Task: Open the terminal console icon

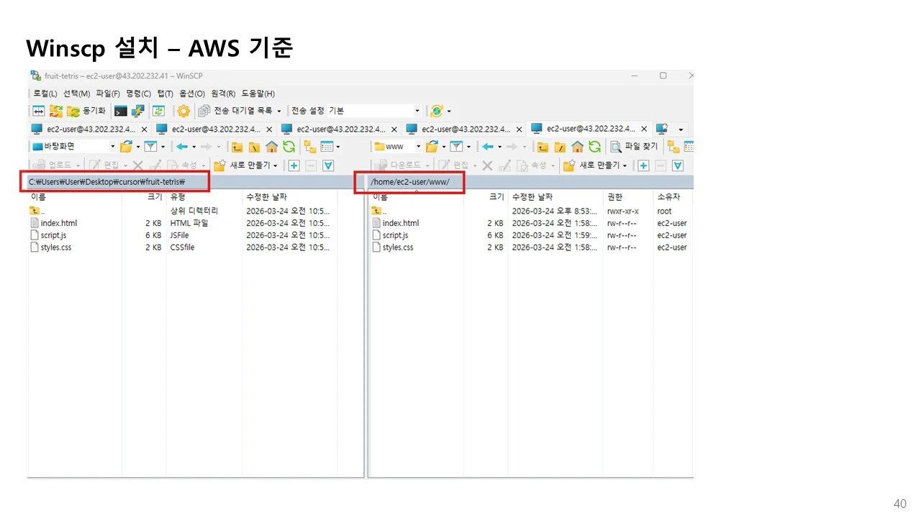Action: click(x=121, y=111)
